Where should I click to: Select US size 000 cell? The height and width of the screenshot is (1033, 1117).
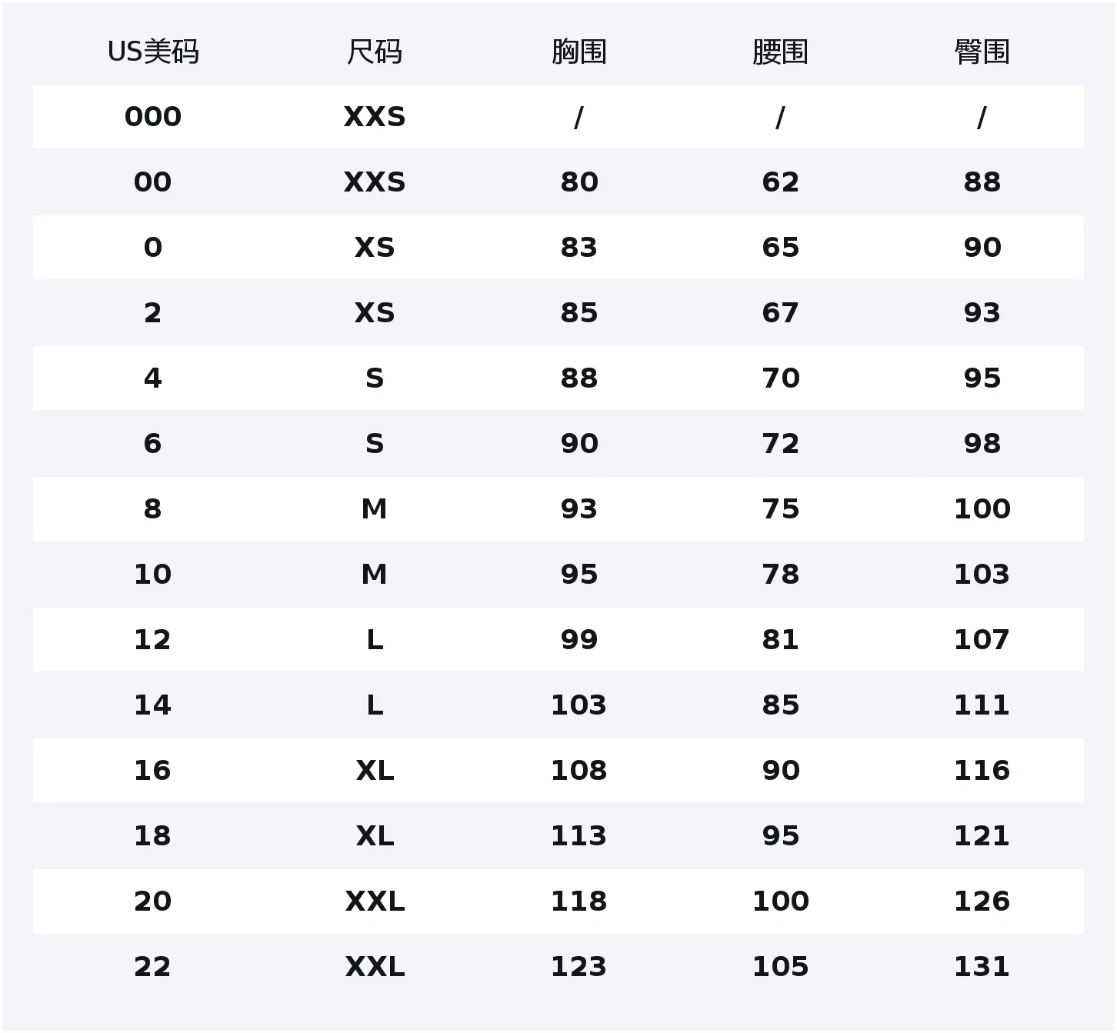pyautogui.click(x=153, y=117)
